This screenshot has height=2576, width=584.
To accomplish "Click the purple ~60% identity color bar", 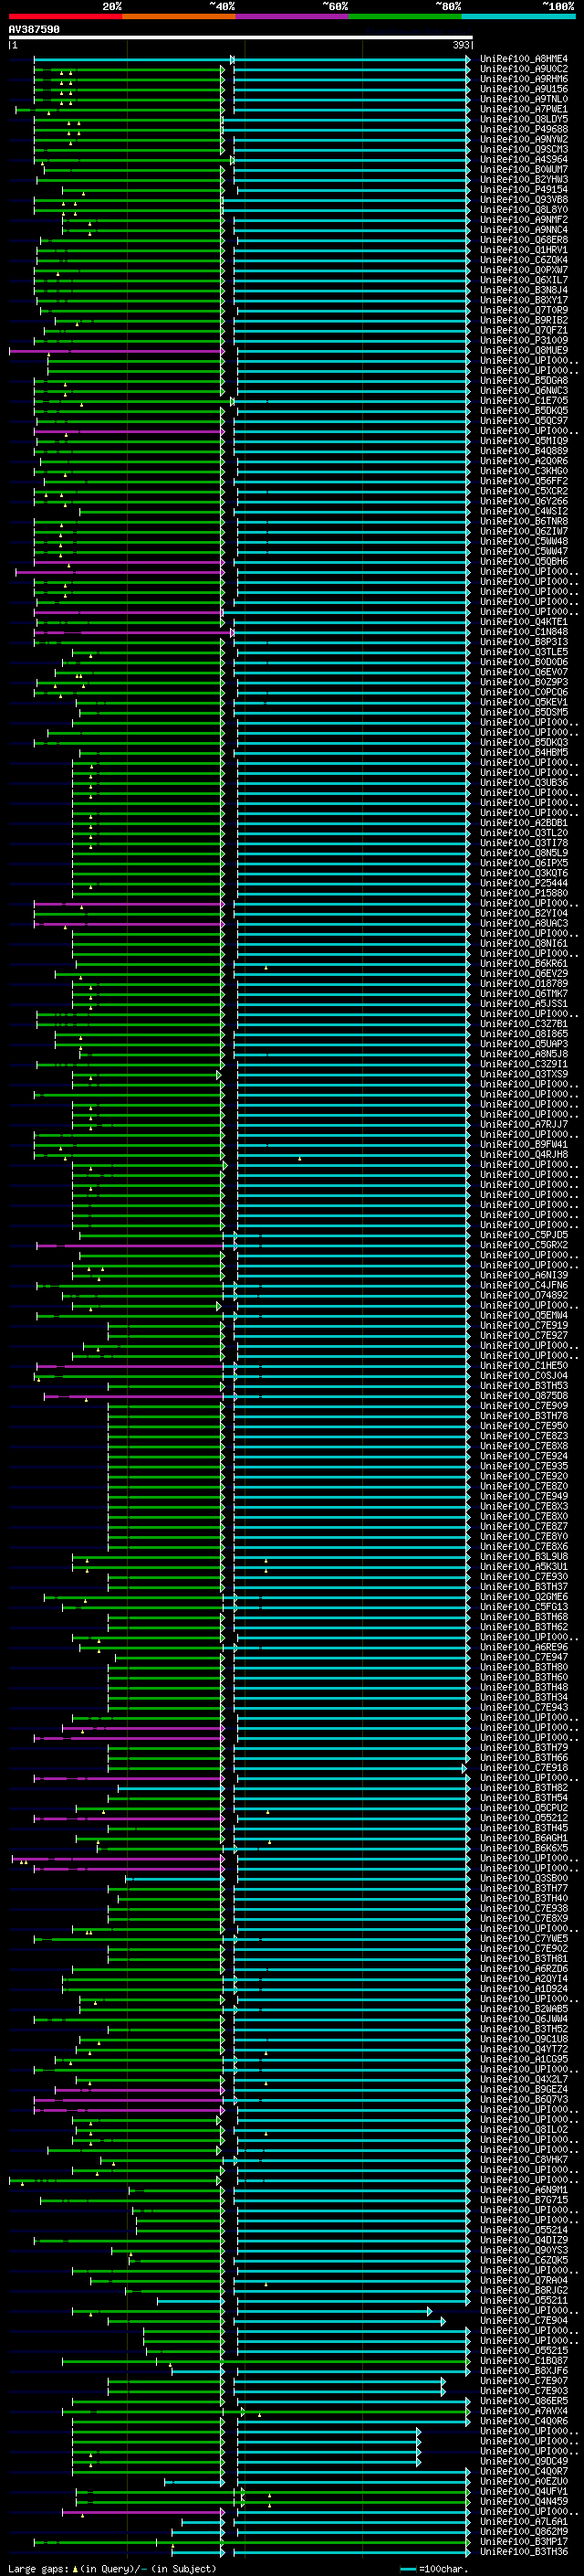I will click(x=291, y=16).
